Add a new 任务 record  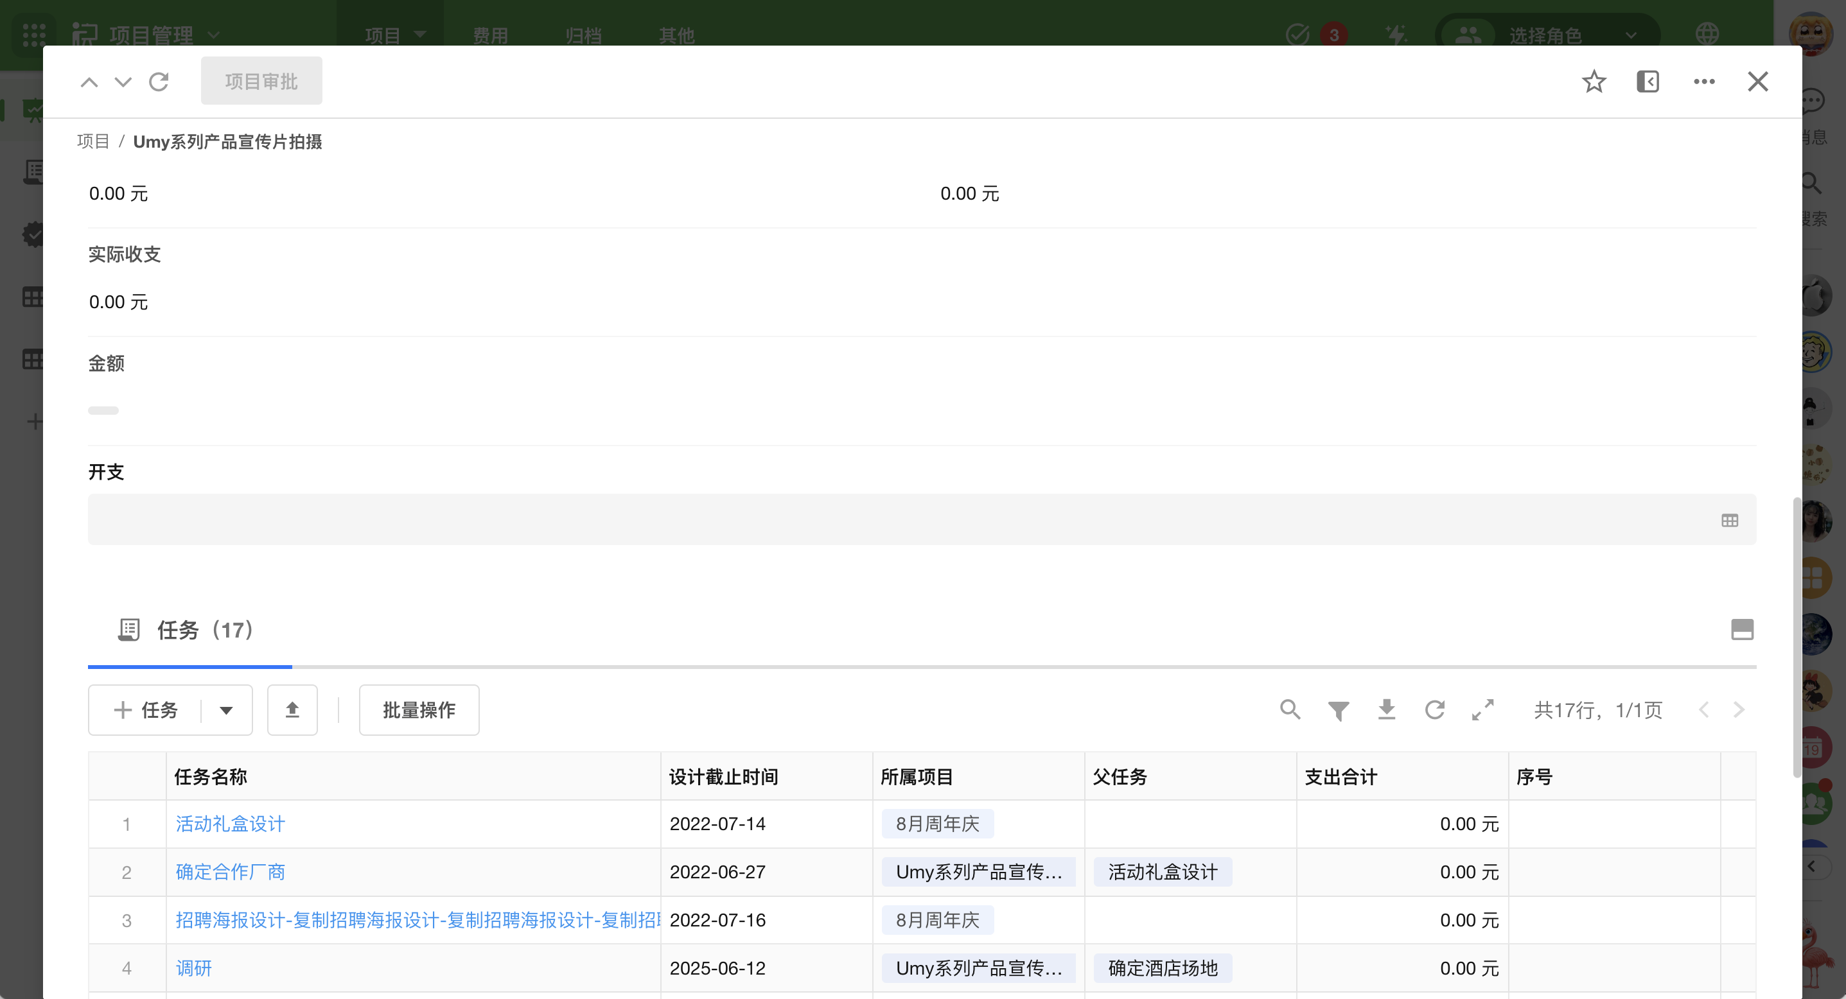(x=146, y=709)
